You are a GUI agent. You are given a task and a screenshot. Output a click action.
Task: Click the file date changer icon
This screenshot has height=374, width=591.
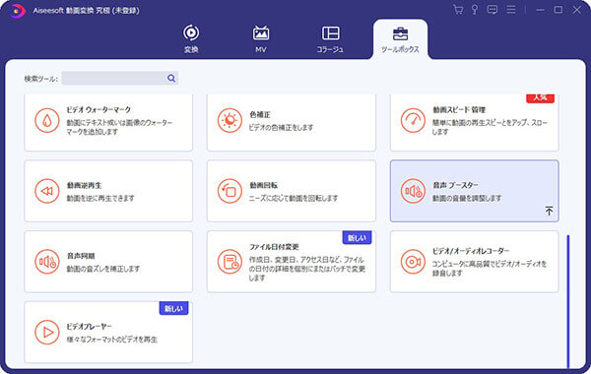[230, 262]
